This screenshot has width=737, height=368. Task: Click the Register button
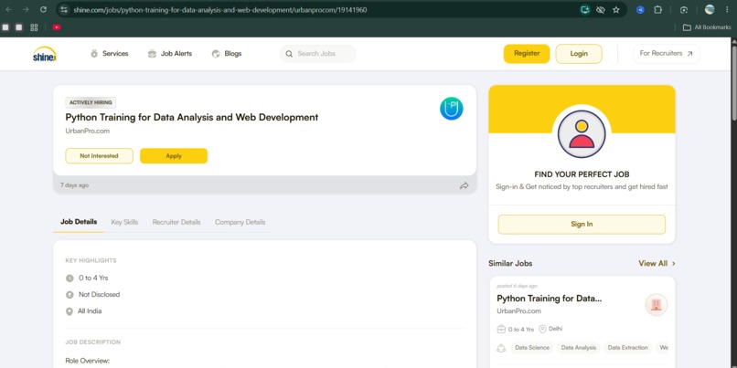click(x=527, y=54)
